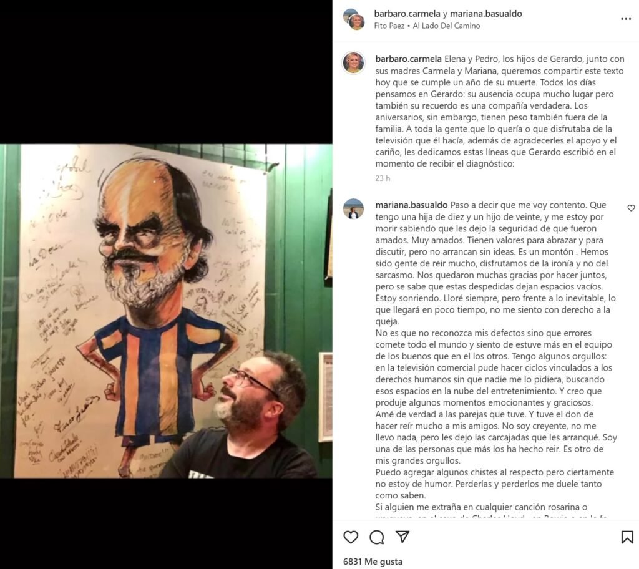Open mariana.basualdo username in post header
Viewport: 639px width, 569px height.
[485, 14]
